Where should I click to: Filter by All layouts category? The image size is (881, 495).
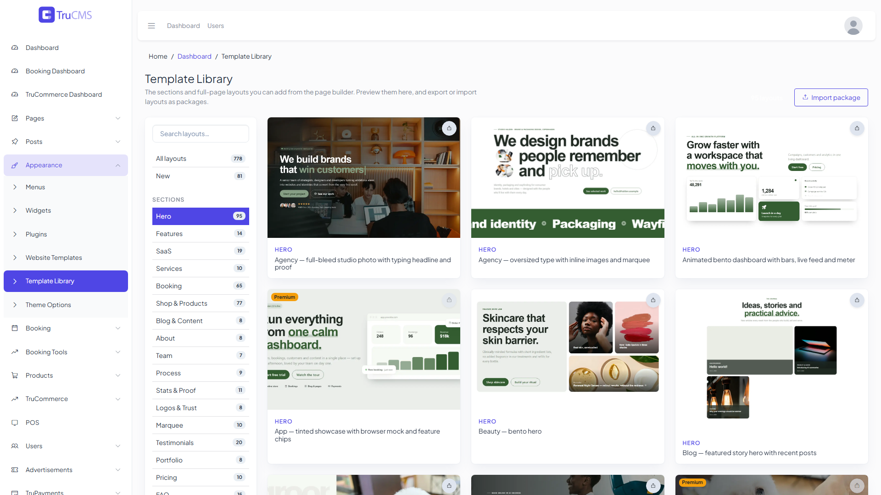pyautogui.click(x=201, y=159)
